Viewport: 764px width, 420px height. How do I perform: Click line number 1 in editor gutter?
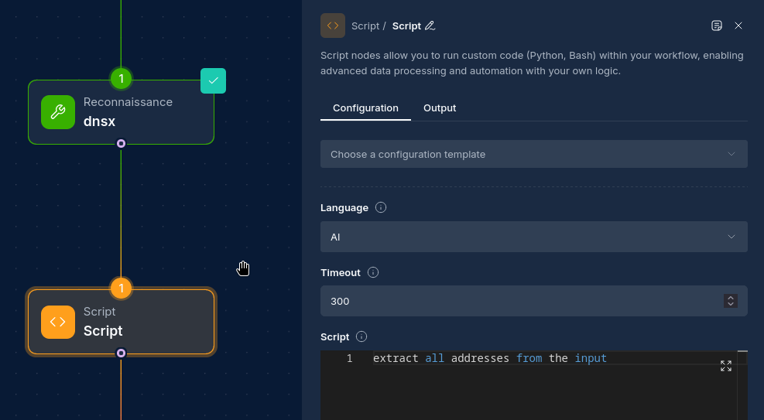[349, 358]
